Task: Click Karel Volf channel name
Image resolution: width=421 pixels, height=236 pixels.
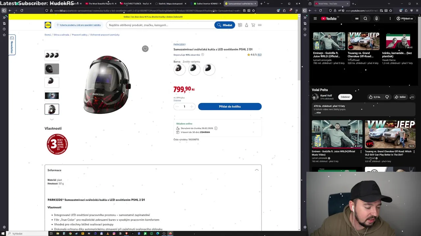Action: tap(326, 96)
